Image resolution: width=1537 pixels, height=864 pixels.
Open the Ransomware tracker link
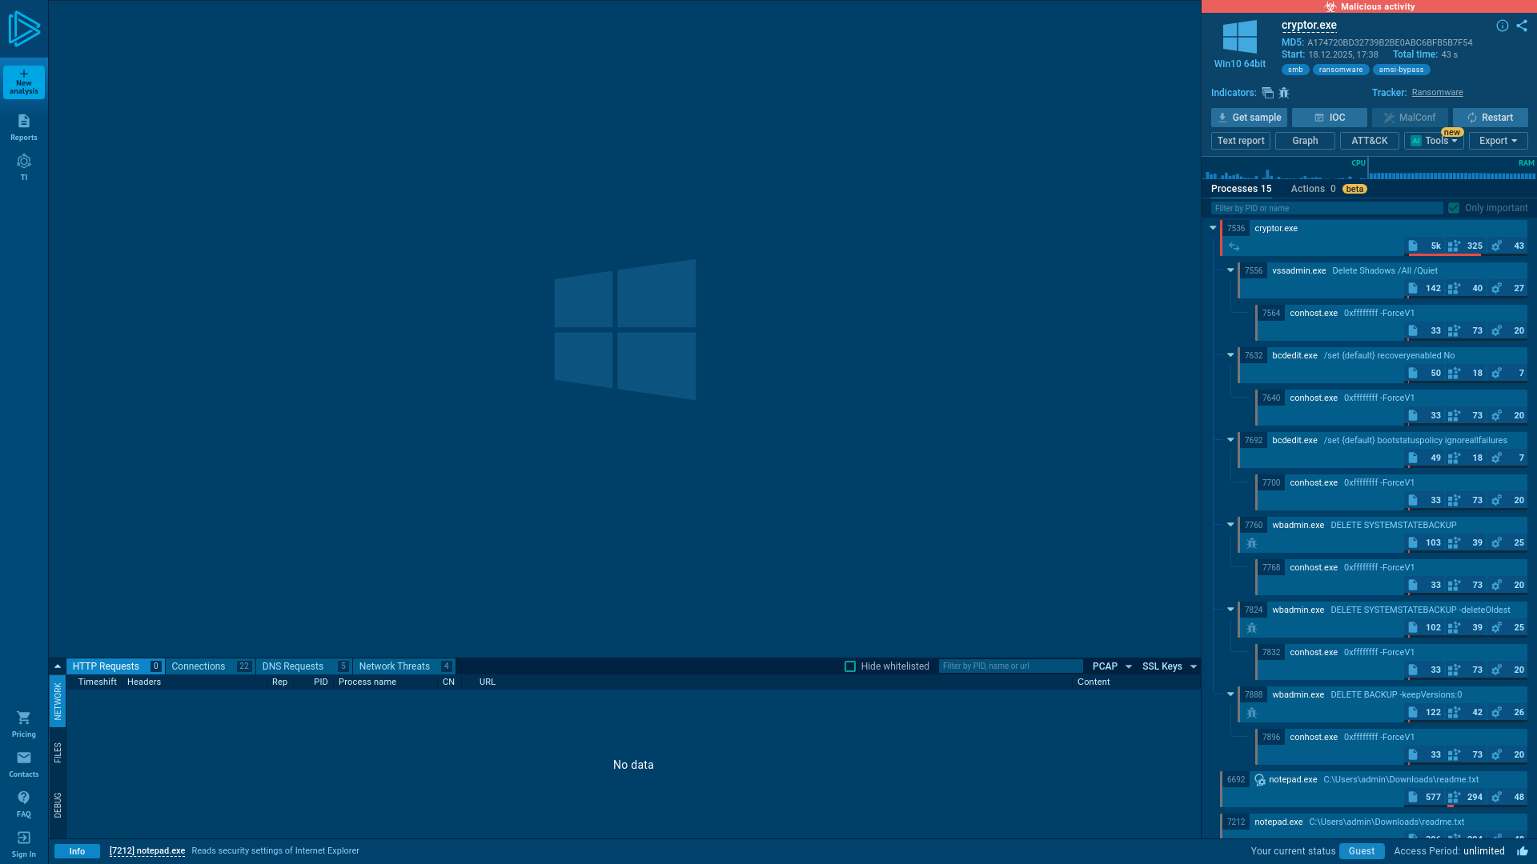tap(1437, 92)
